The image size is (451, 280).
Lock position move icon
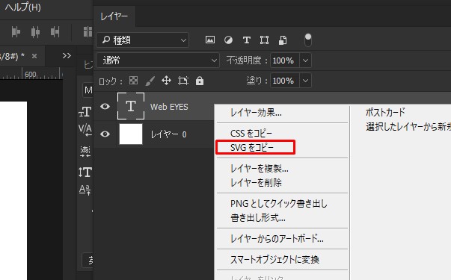[166, 81]
